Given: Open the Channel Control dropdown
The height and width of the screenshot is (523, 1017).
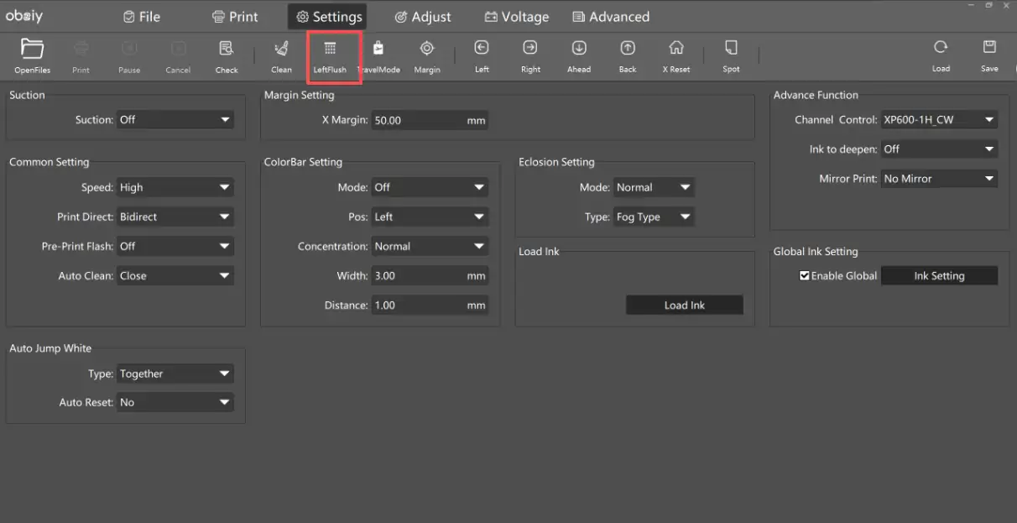Looking at the screenshot, I should (x=940, y=120).
